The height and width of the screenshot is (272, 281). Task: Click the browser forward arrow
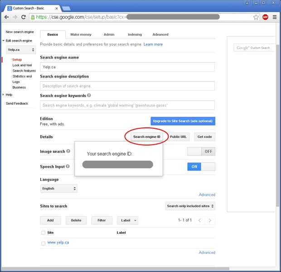point(15,17)
